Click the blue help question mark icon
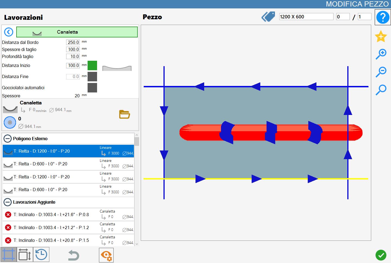The height and width of the screenshot is (263, 391). click(x=383, y=17)
